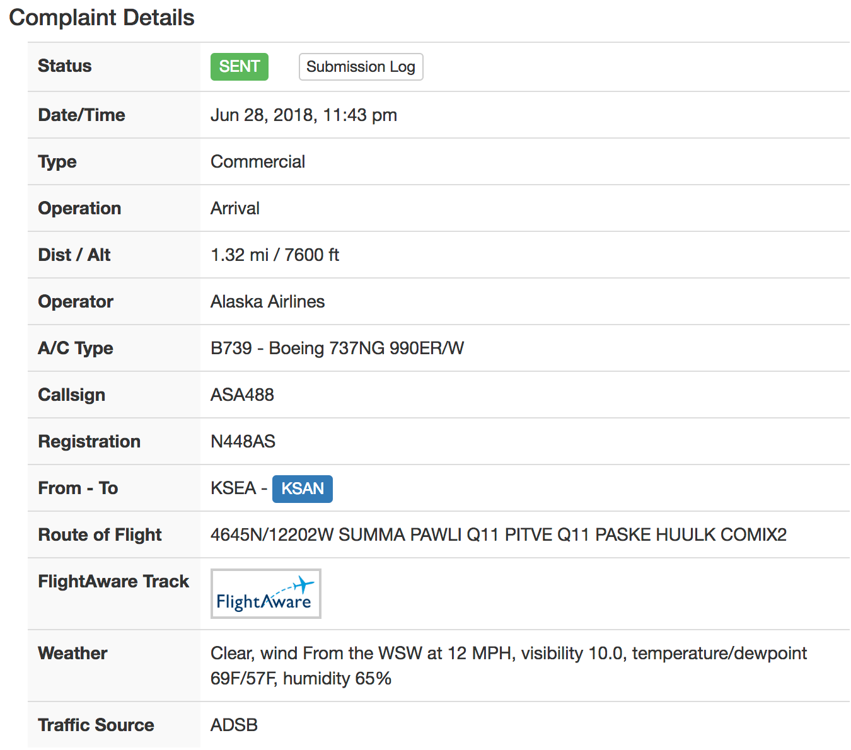Click the date 'Jun 28, 2018, 11:43 pm'
851x750 pixels.
pyautogui.click(x=304, y=115)
